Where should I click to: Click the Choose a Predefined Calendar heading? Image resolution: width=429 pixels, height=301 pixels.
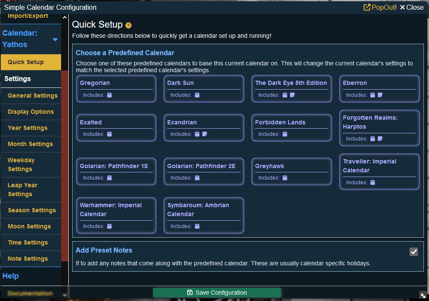pos(125,53)
